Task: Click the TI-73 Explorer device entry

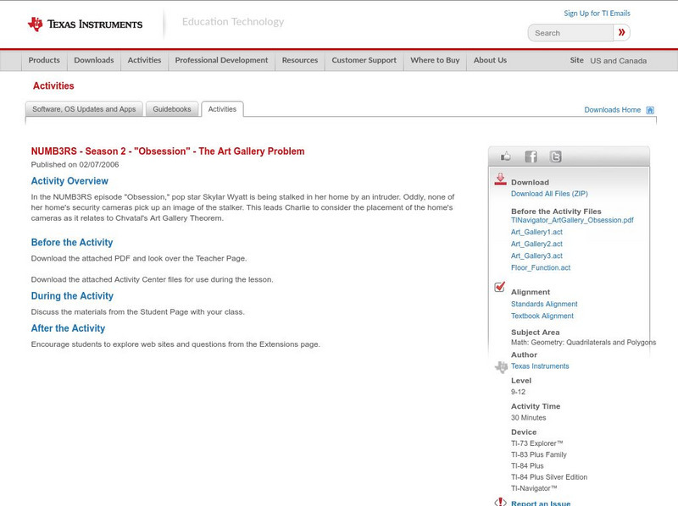Action: [x=537, y=443]
